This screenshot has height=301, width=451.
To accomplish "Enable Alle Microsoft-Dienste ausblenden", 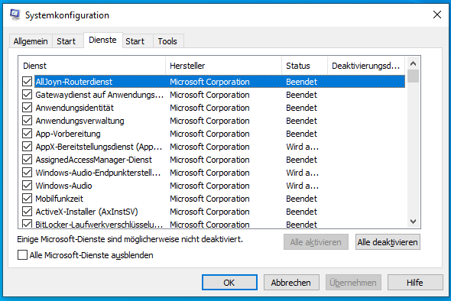I will tap(22, 255).
